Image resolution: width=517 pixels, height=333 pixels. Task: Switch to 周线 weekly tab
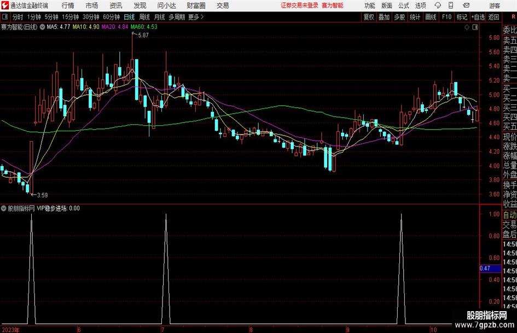click(144, 17)
